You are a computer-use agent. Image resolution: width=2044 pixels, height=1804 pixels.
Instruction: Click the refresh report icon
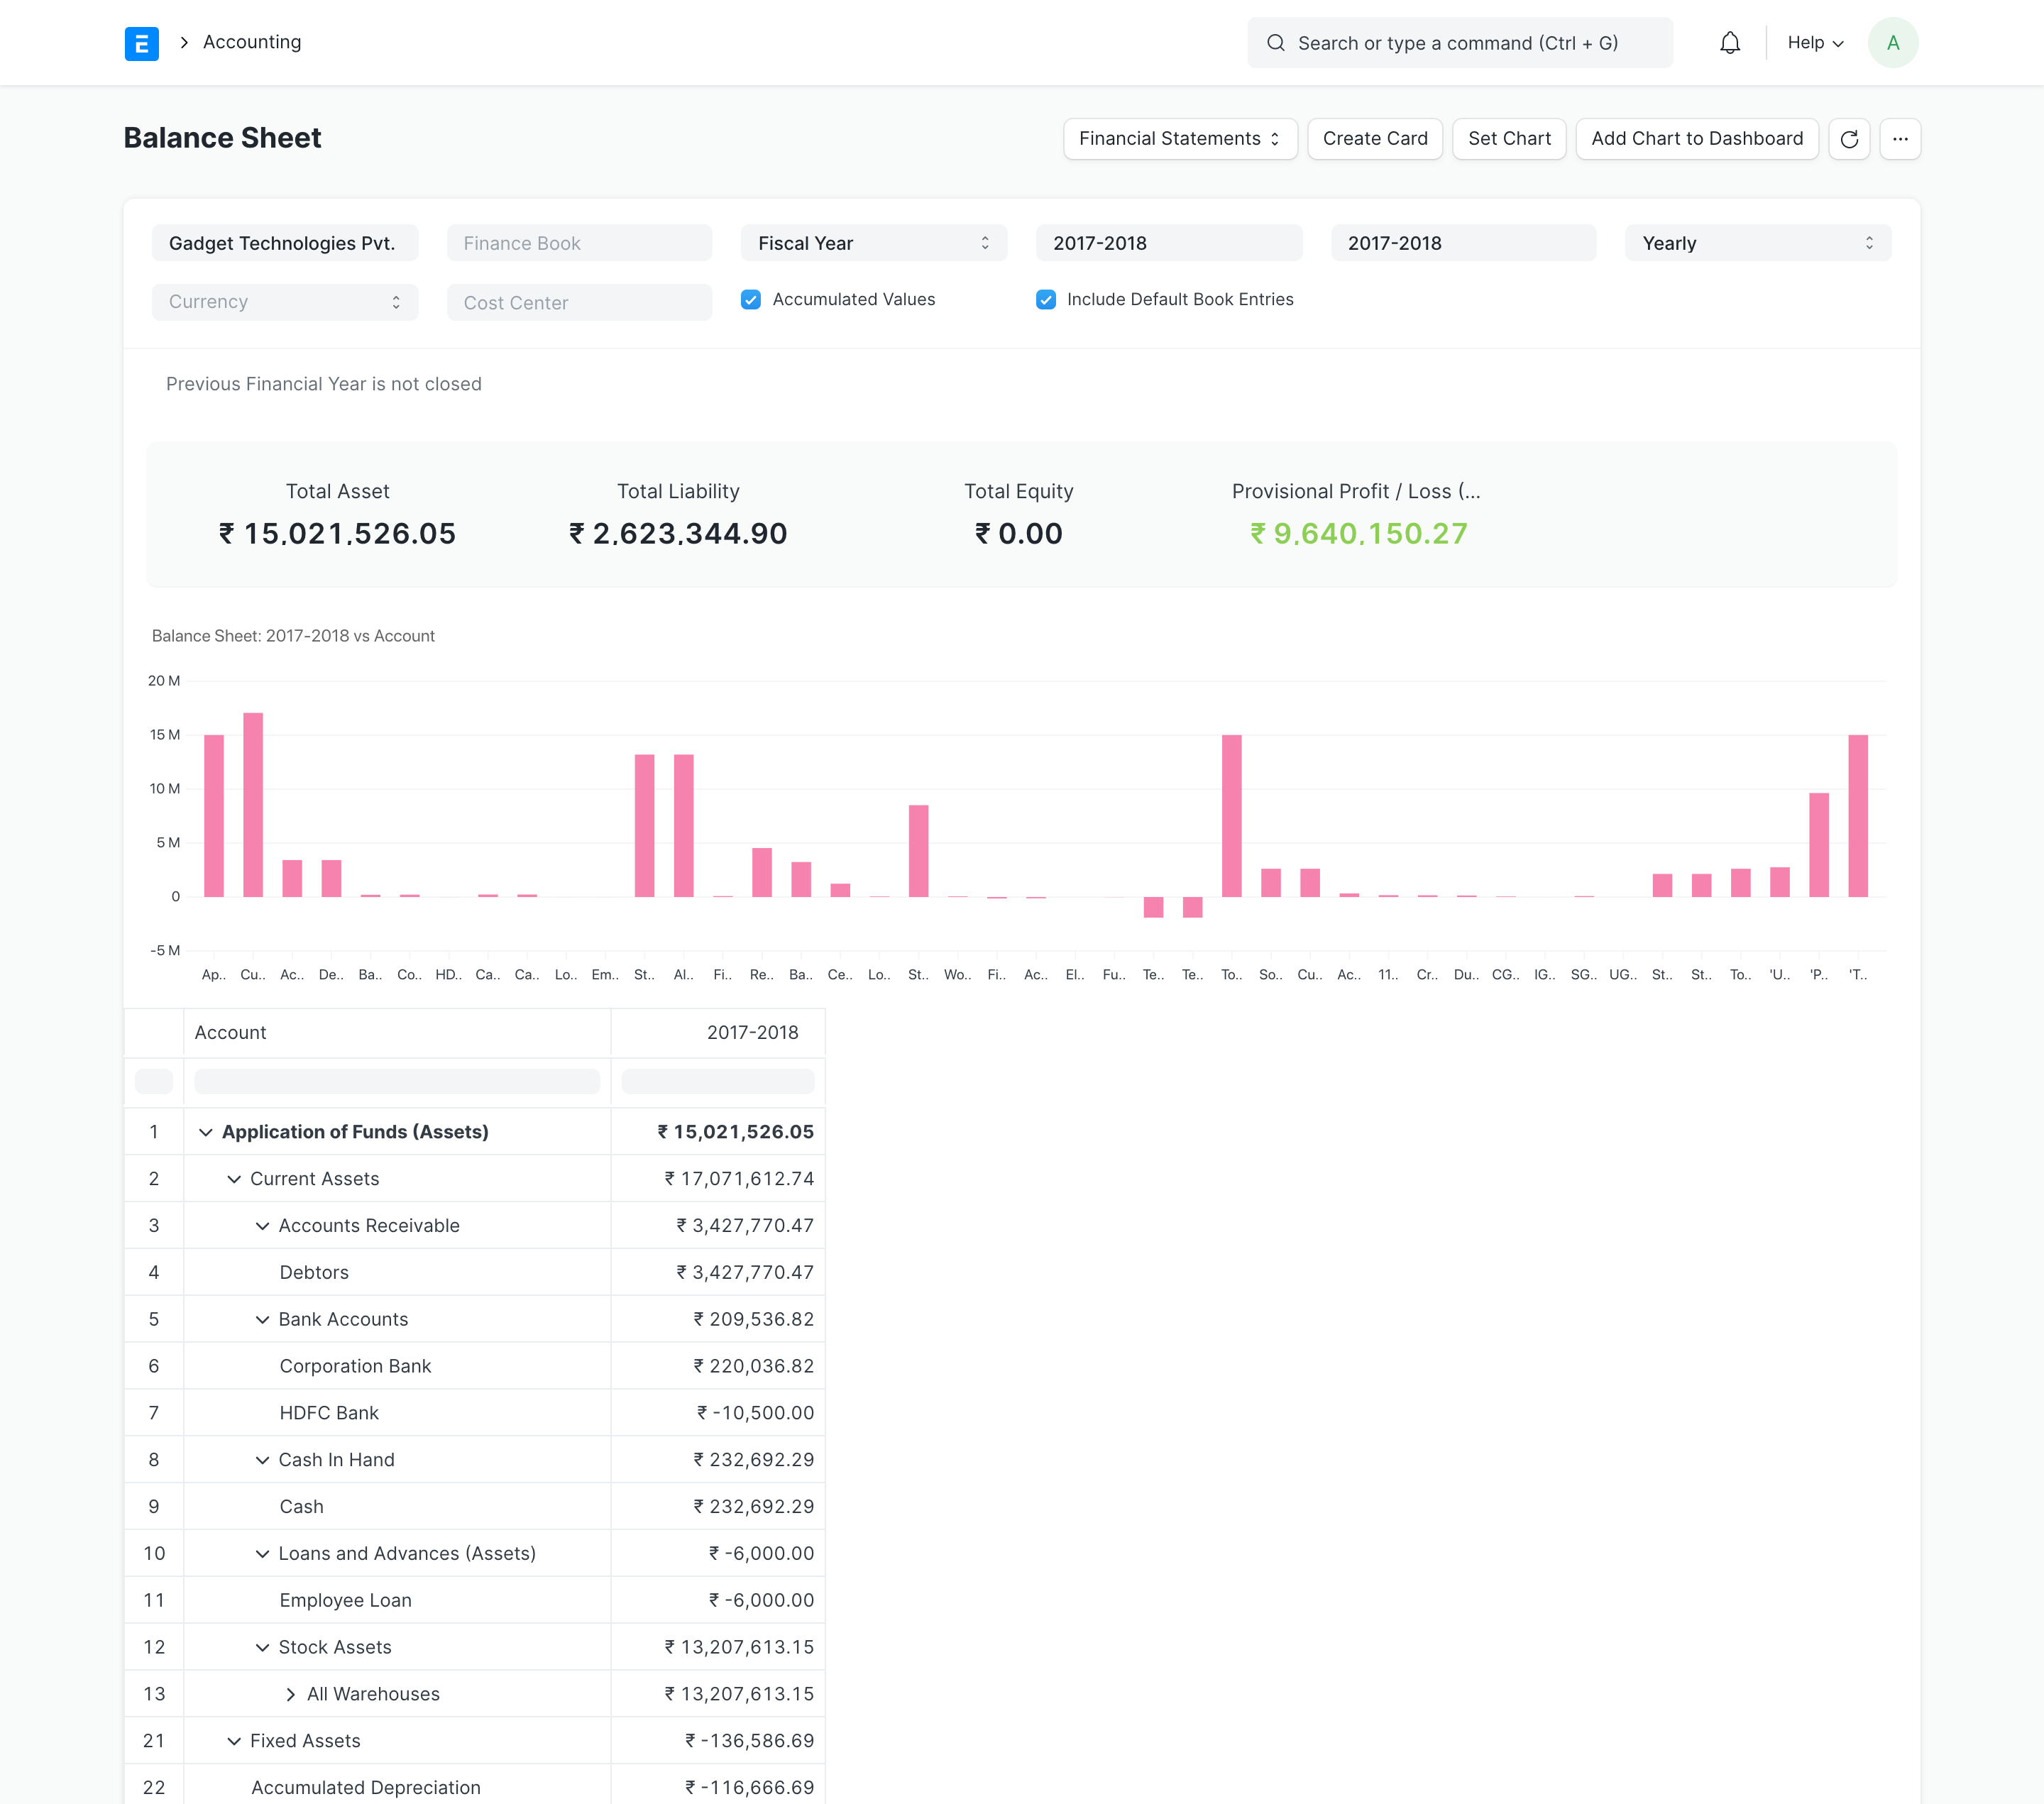pyautogui.click(x=1850, y=139)
